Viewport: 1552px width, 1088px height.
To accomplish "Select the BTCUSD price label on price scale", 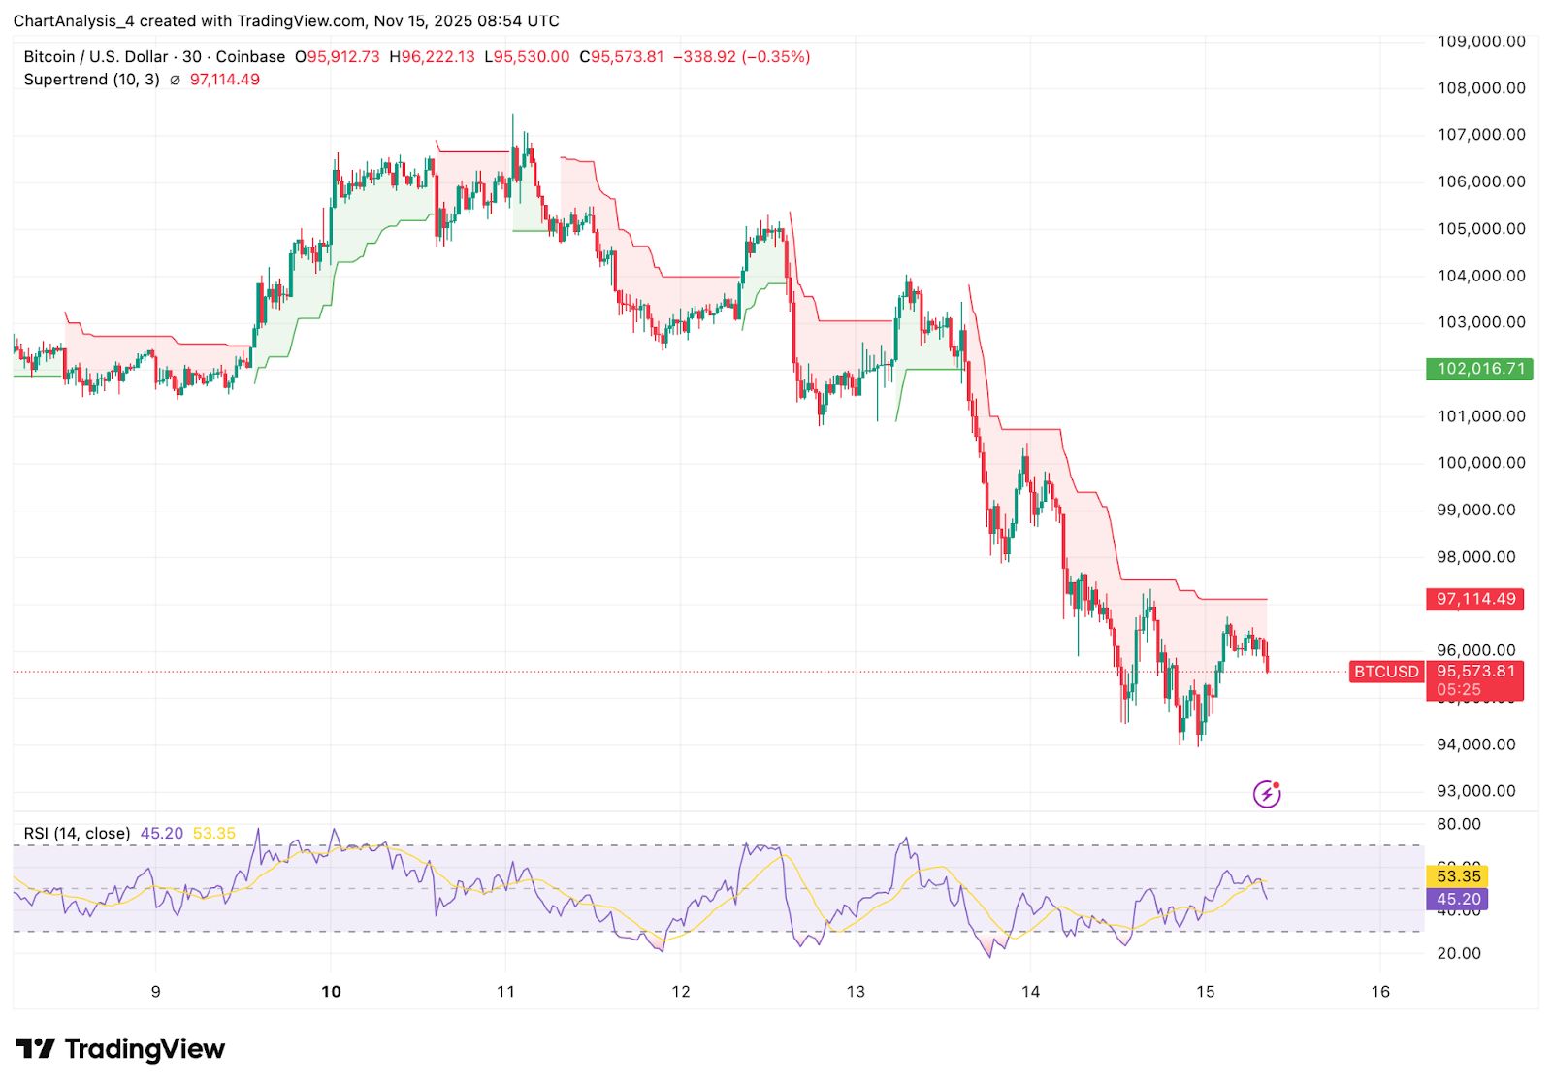I will (1385, 672).
